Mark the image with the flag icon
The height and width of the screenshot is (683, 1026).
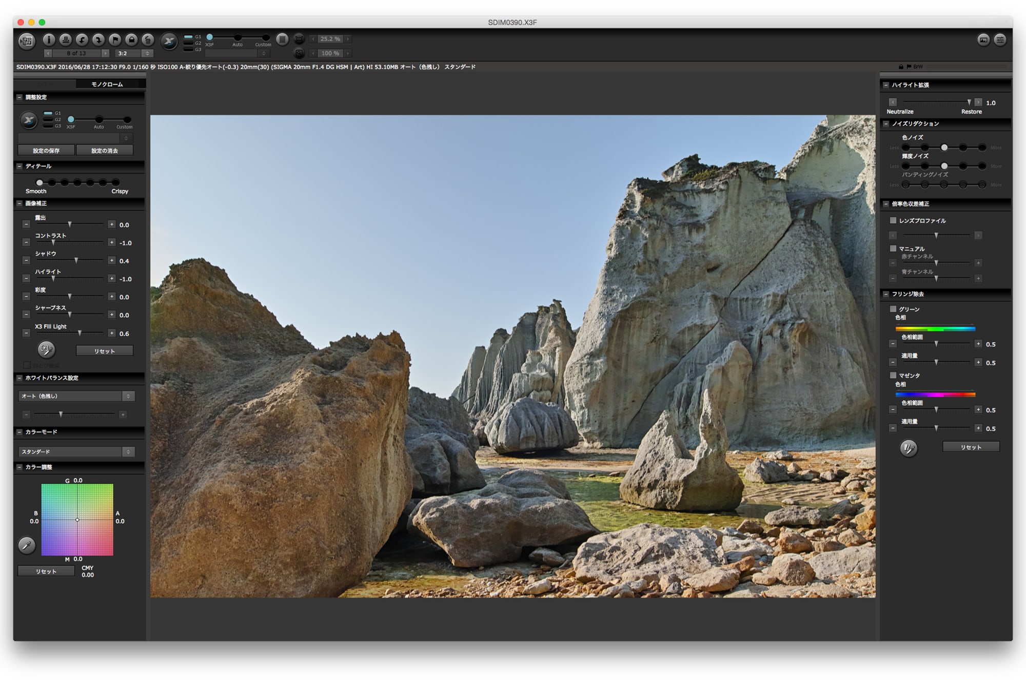(x=115, y=39)
